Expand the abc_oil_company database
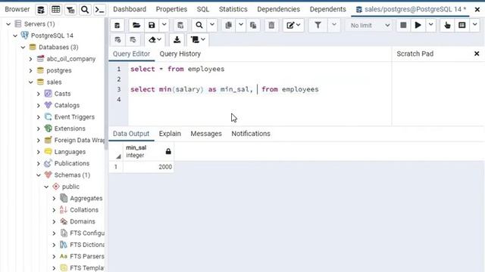Screen dimensions: 485x272 pyautogui.click(x=30, y=59)
